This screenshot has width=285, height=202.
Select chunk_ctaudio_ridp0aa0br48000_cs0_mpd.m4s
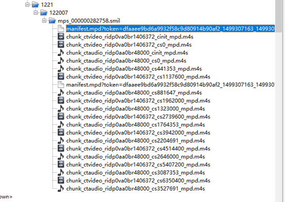[126, 61]
